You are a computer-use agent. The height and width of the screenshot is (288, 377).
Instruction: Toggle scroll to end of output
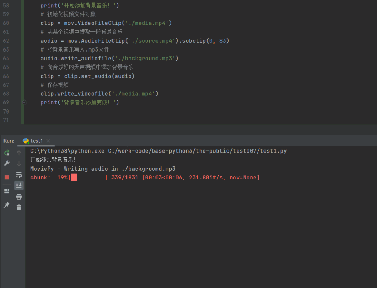click(x=19, y=186)
